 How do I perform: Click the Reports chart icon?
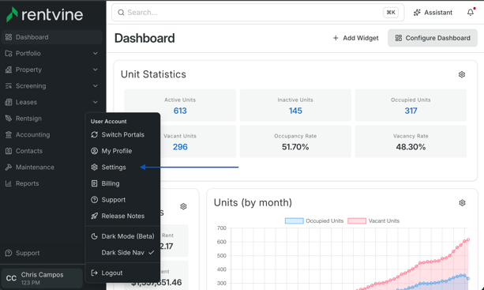pos(9,183)
